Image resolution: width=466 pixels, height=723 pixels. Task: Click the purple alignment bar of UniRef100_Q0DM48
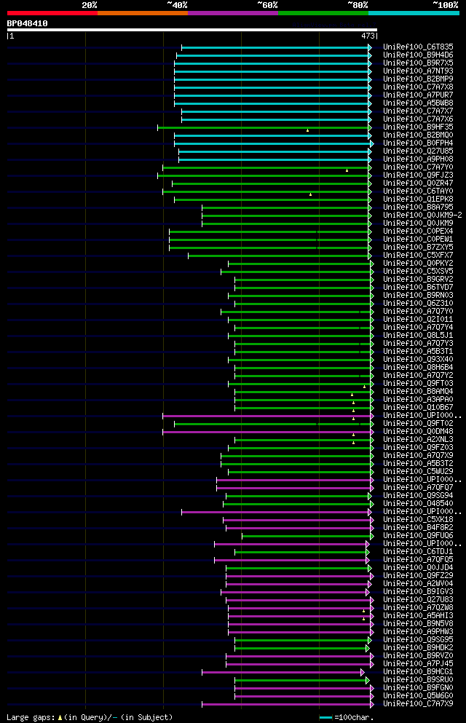[x=268, y=432]
